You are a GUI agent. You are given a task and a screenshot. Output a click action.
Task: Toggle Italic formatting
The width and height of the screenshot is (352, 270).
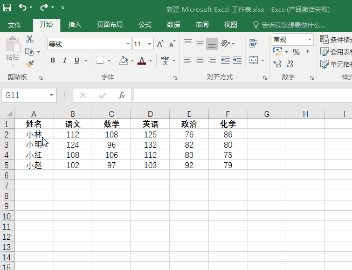coord(65,60)
